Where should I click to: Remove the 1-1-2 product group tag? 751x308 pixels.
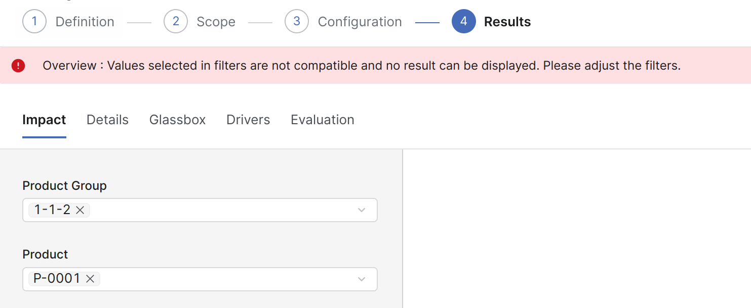point(80,210)
